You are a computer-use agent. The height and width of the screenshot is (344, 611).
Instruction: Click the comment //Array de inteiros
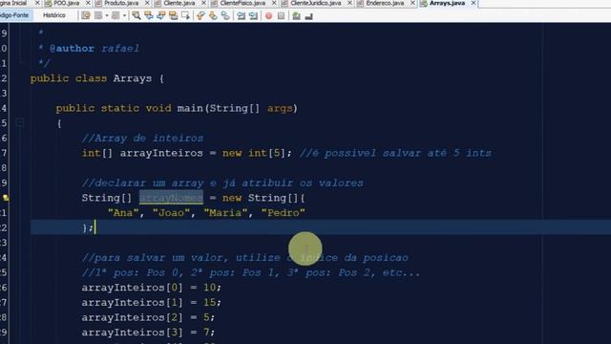pyautogui.click(x=142, y=138)
